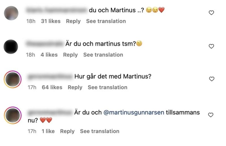Reply to the comment with 31 likes

tap(73, 21)
